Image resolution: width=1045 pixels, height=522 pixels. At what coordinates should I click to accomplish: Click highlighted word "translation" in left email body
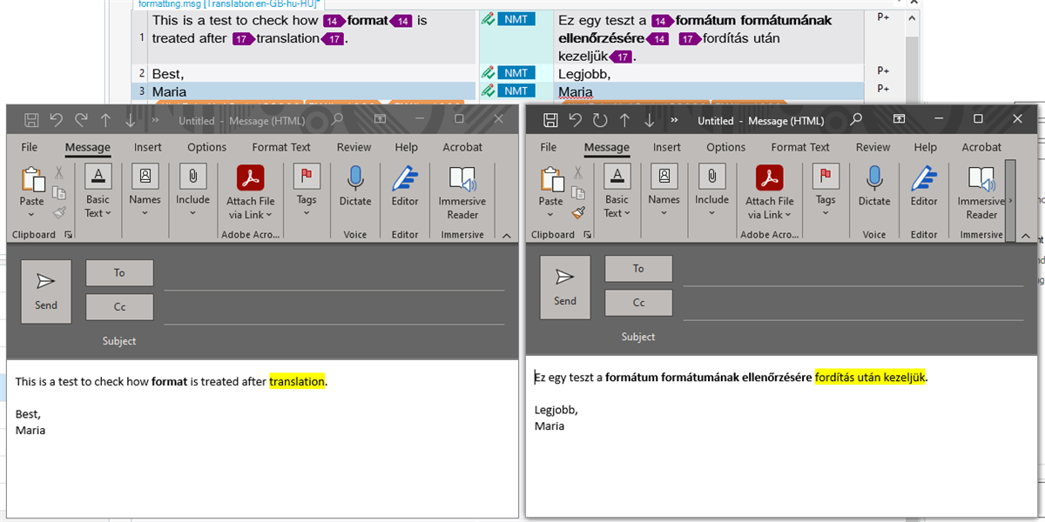(x=297, y=381)
